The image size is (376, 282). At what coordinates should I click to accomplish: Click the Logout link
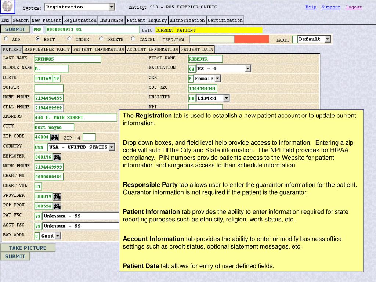tap(354, 7)
